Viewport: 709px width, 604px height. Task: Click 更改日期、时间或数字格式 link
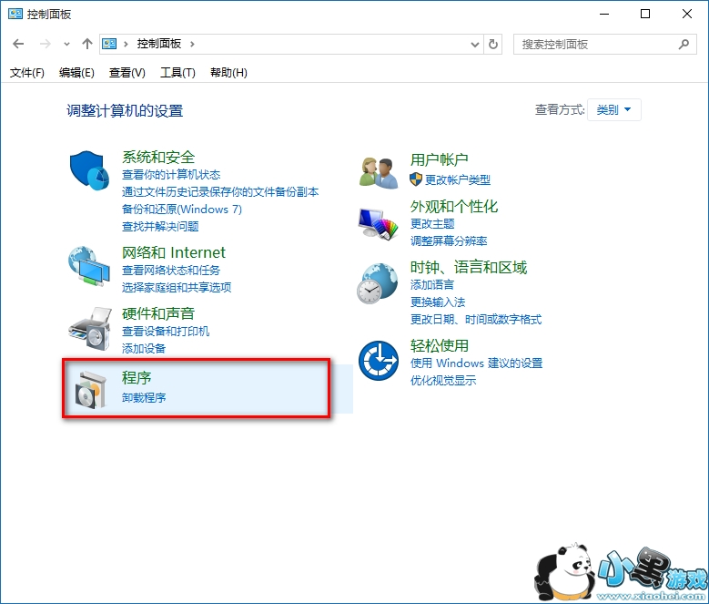click(x=476, y=320)
